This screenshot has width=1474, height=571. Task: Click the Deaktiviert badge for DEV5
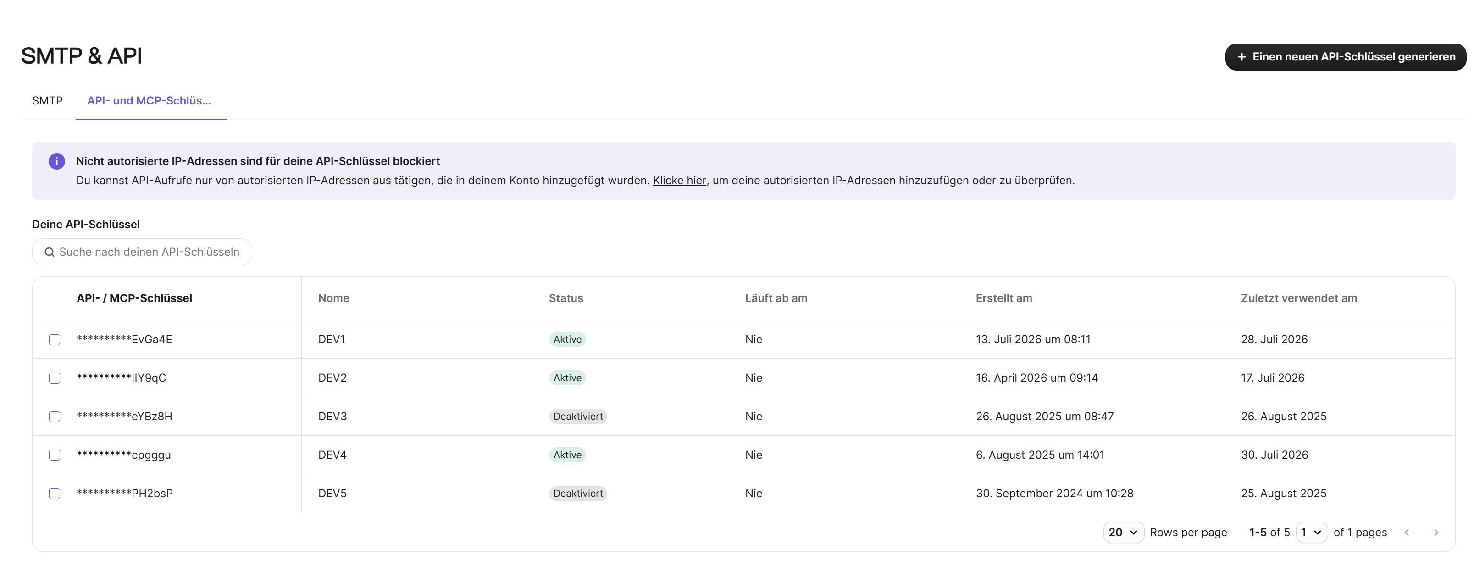578,493
